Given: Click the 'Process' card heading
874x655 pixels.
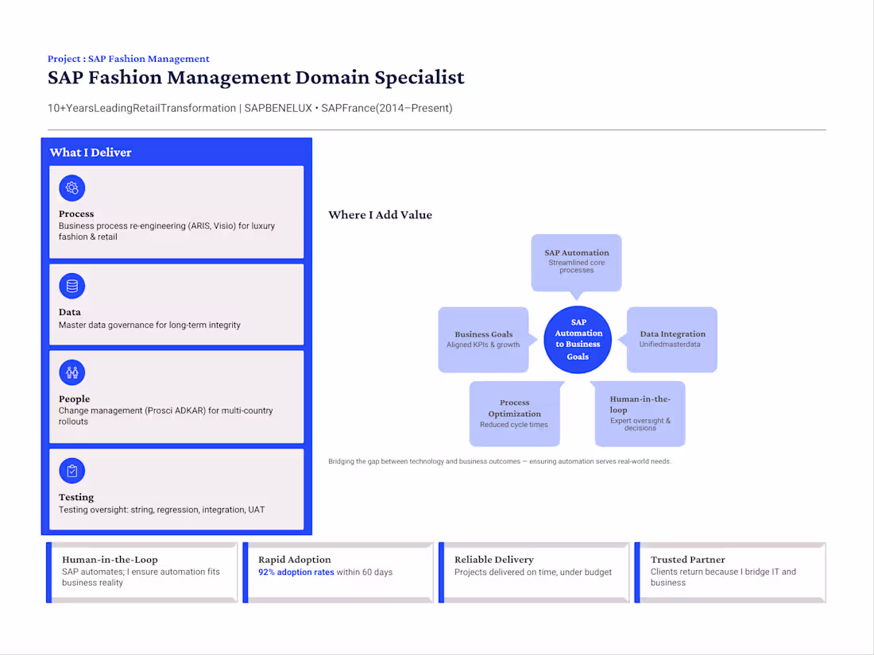Looking at the screenshot, I should tap(76, 214).
